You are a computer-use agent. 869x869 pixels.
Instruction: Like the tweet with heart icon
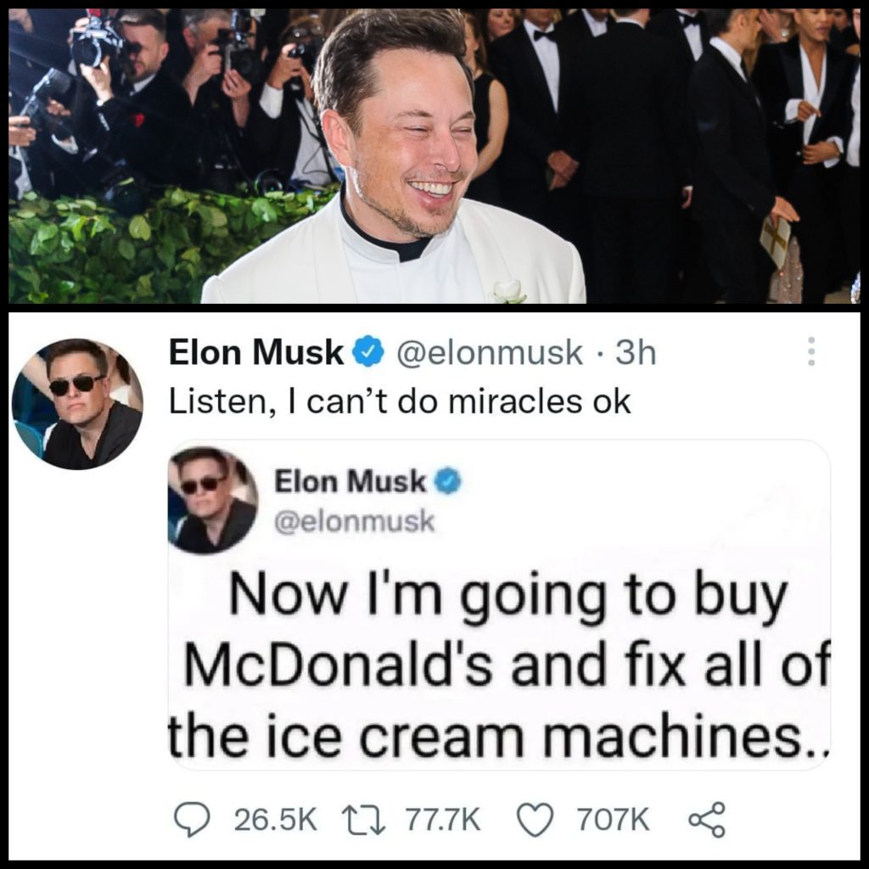pyautogui.click(x=535, y=820)
